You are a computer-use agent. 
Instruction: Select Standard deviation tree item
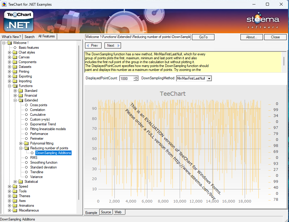pyautogui.click(x=43, y=167)
